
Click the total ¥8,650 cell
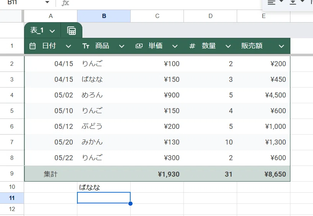pyautogui.click(x=264, y=174)
